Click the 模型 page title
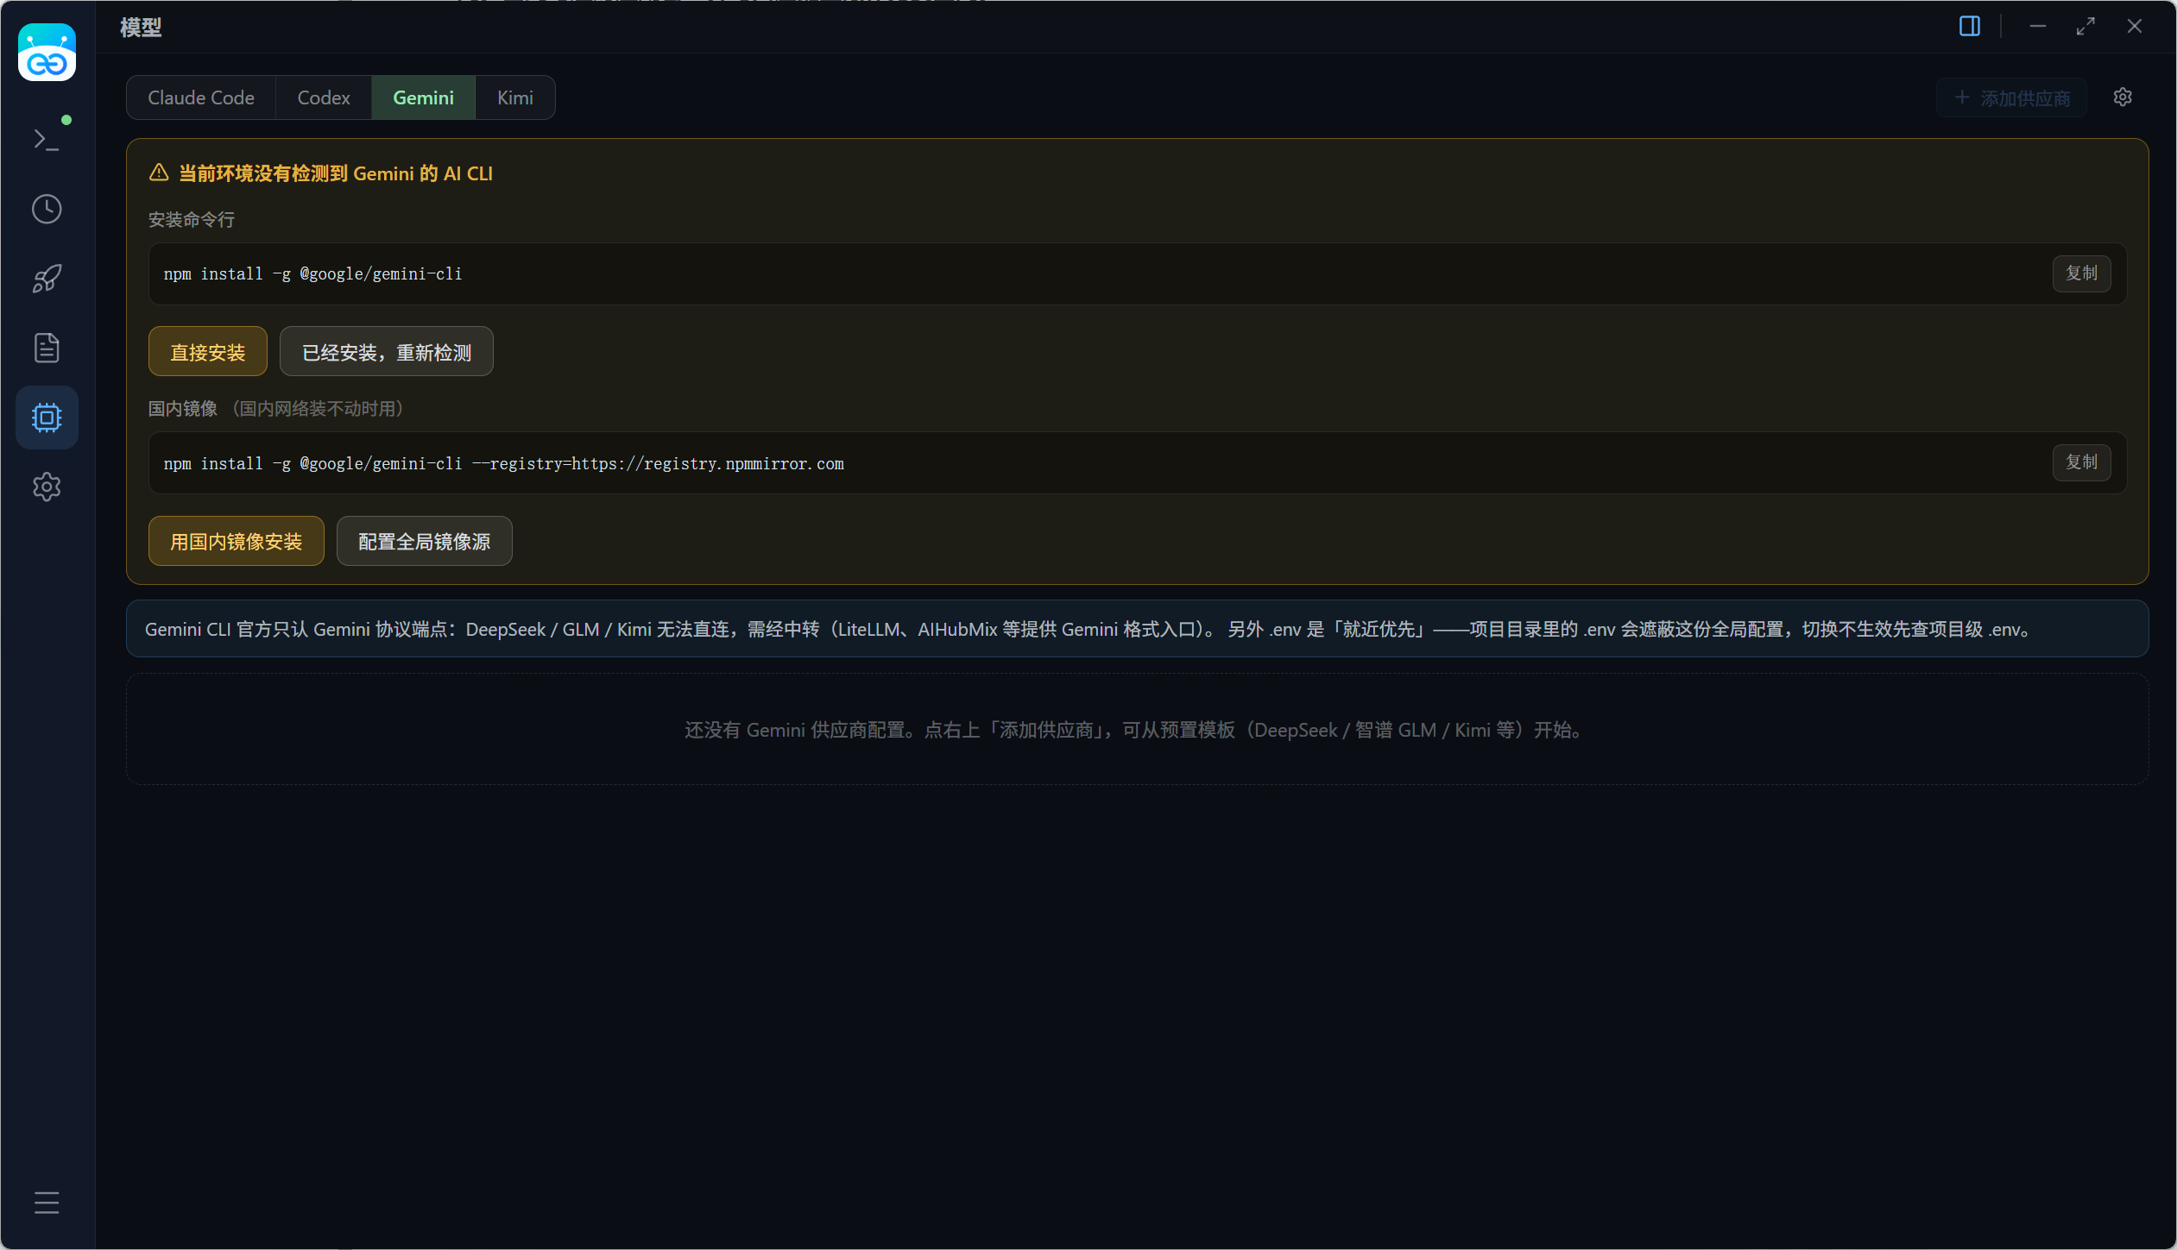Image resolution: width=2177 pixels, height=1250 pixels. coord(141,27)
